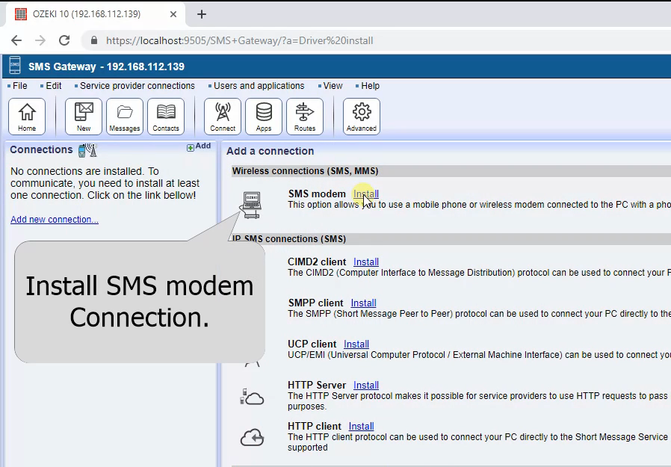Image resolution: width=671 pixels, height=467 pixels.
Task: Install the SMS modem connection
Action: 365,193
